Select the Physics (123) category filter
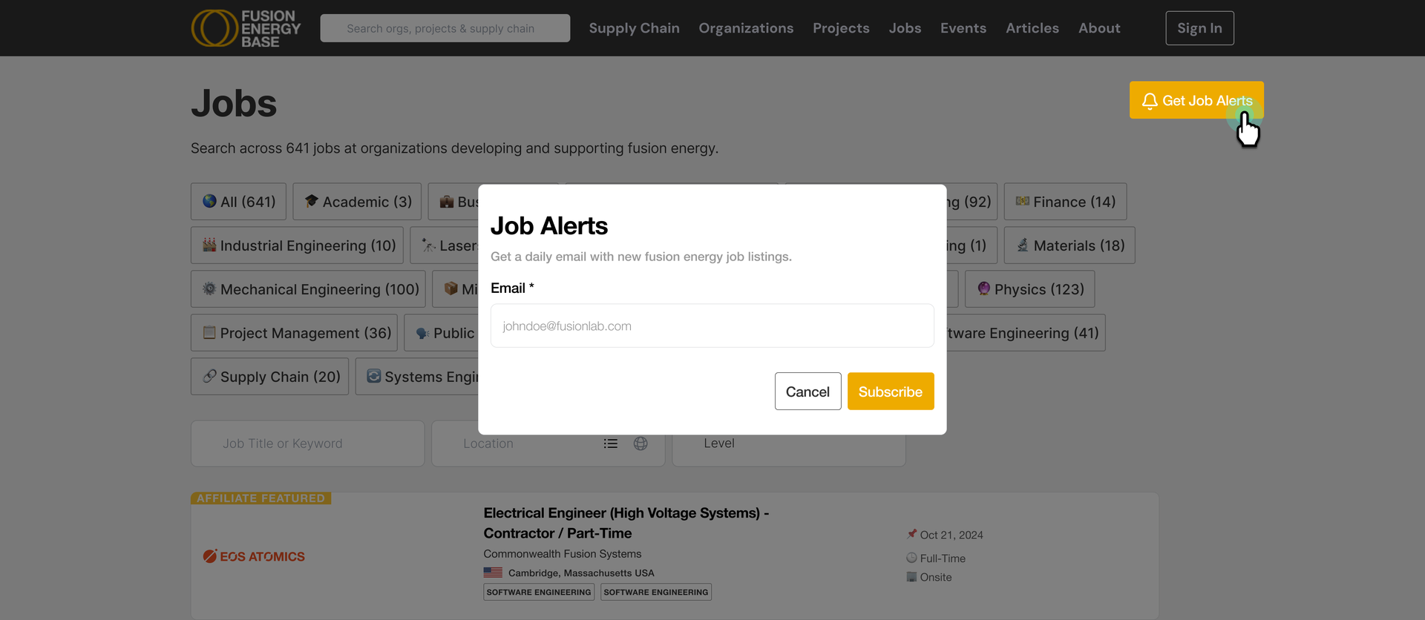 (1029, 289)
